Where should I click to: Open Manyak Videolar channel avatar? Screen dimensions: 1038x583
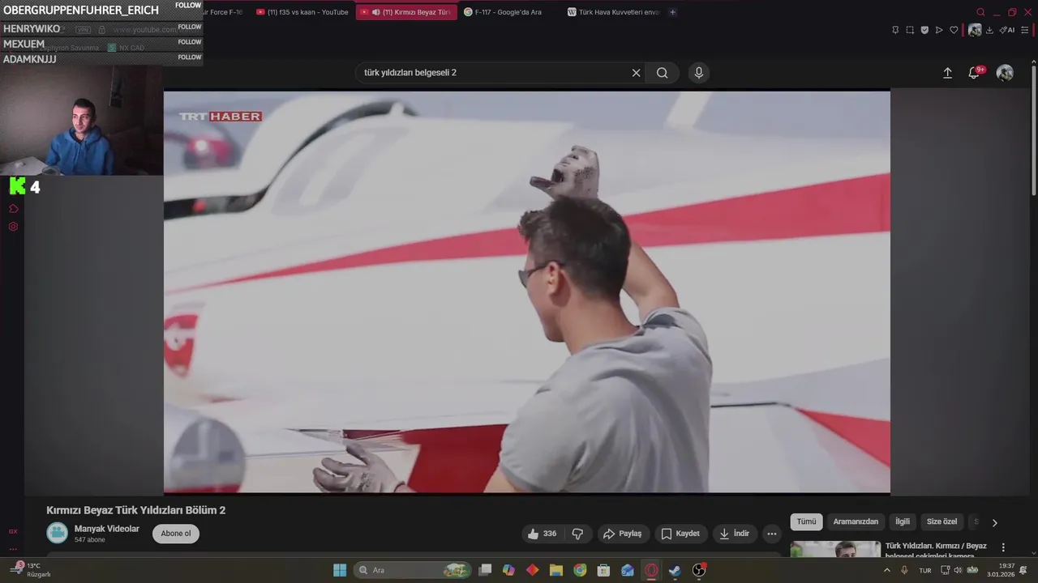(x=57, y=533)
